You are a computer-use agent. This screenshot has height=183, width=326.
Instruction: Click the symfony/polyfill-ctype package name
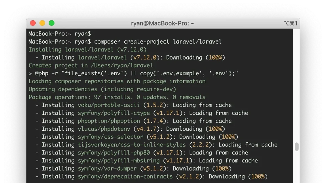114,113
